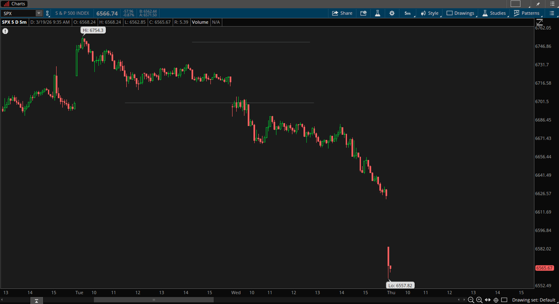This screenshot has height=304, width=559.
Task: Click the bottom-left collapse arrow button
Action: (36, 300)
